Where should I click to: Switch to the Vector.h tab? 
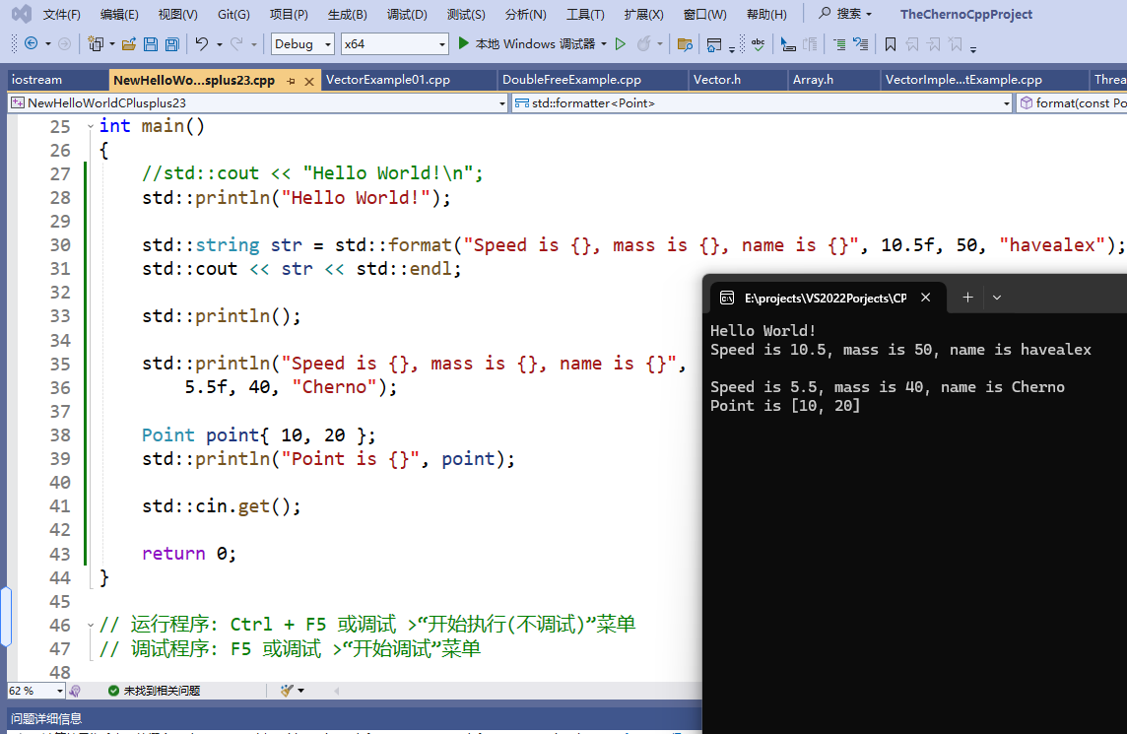click(x=717, y=79)
